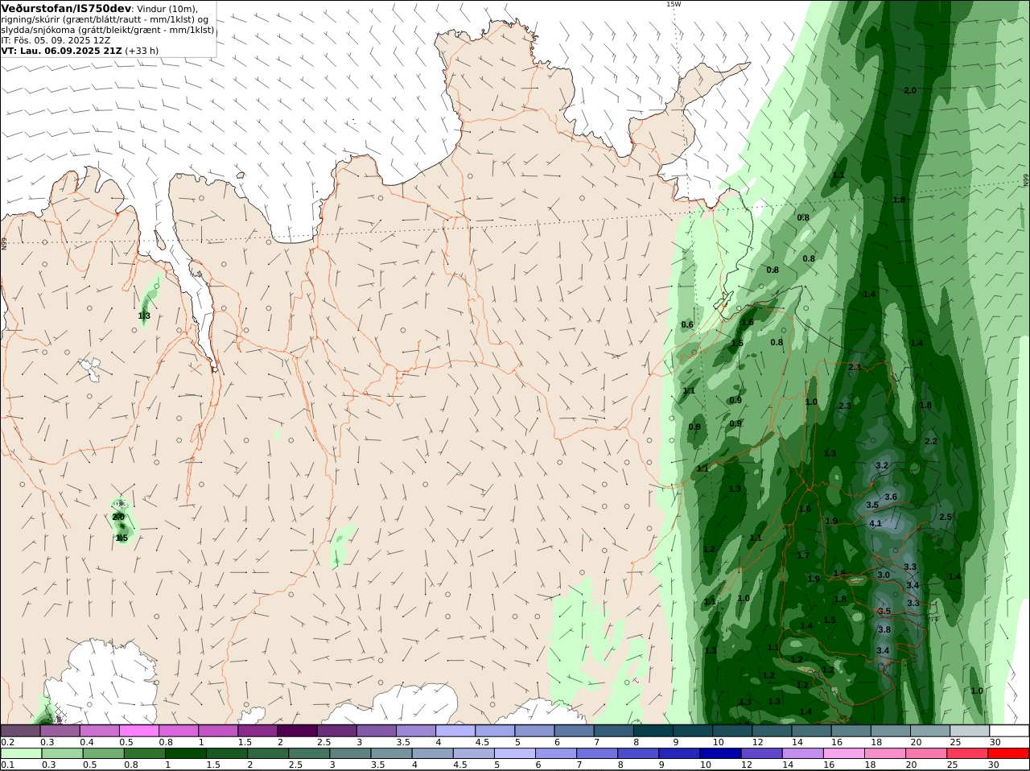Click the valid time 'VT: Lau. 06.09.2025 21Z'

tap(62, 50)
